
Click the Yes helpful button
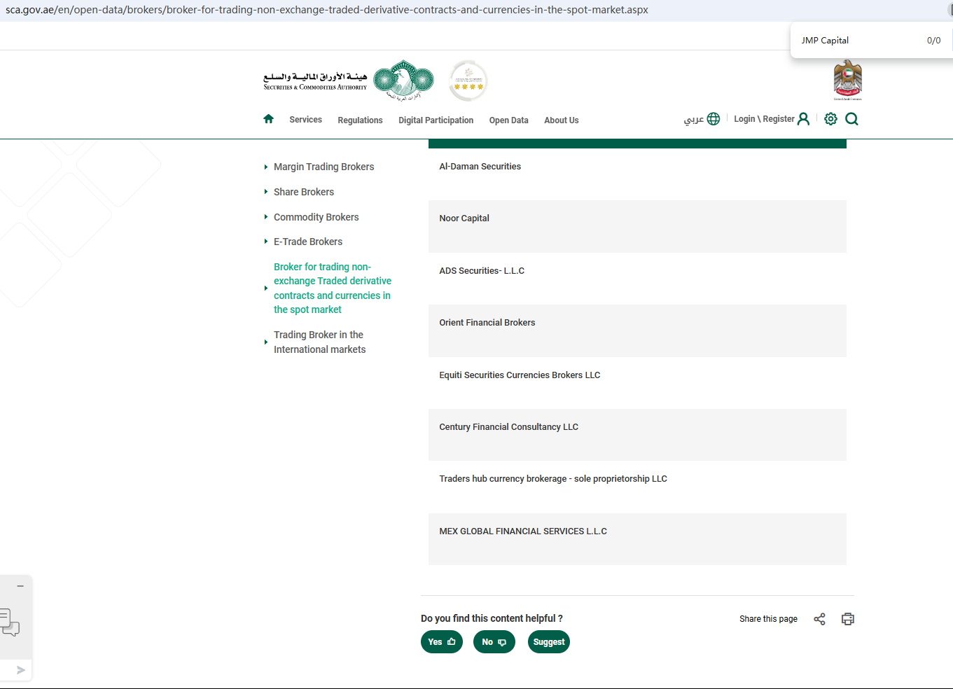[442, 642]
